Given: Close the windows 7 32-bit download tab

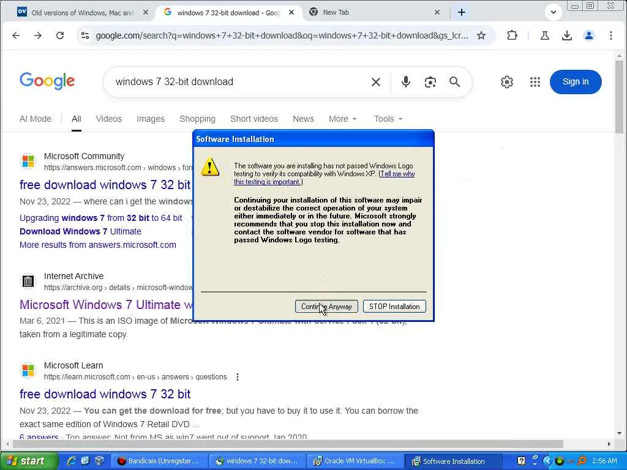Looking at the screenshot, I should [291, 12].
